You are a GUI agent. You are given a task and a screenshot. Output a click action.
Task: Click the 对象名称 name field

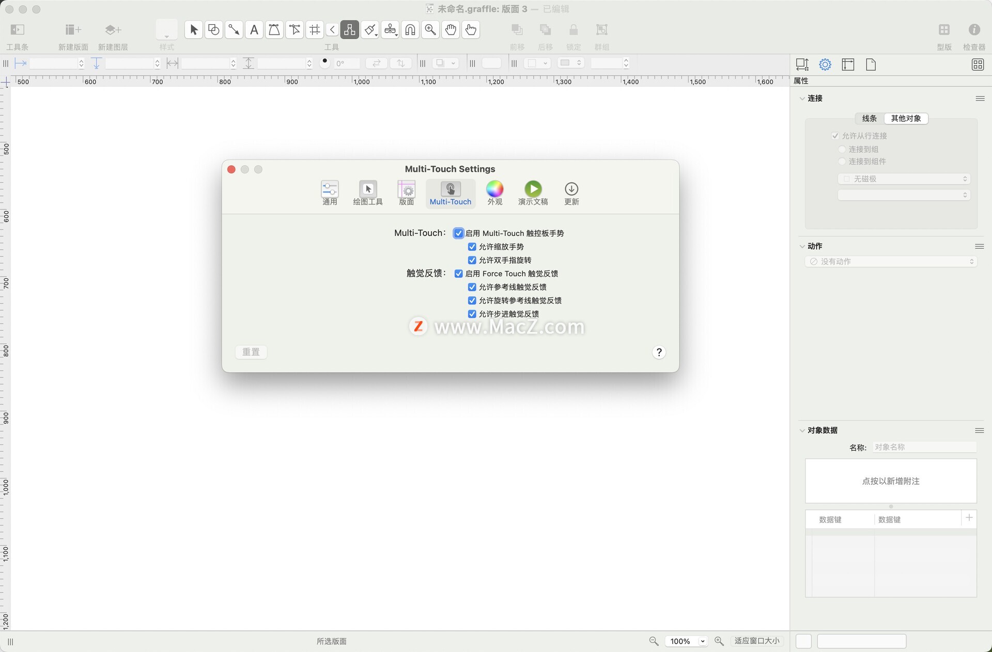924,447
